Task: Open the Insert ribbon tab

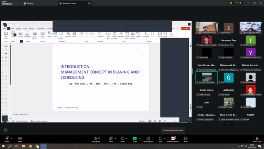Action: (18, 29)
